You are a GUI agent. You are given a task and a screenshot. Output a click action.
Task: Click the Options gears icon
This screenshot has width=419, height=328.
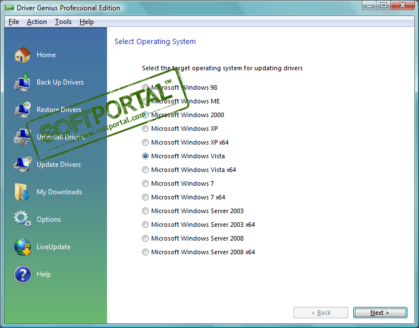tap(23, 219)
